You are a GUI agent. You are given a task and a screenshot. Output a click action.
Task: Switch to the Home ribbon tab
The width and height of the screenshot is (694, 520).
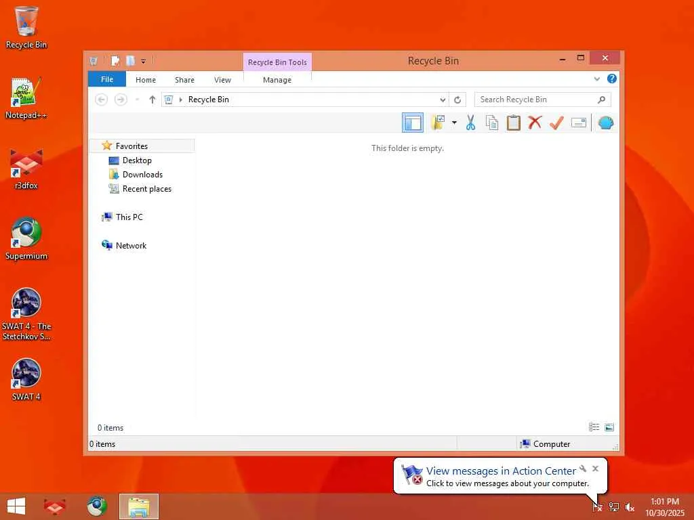click(146, 80)
